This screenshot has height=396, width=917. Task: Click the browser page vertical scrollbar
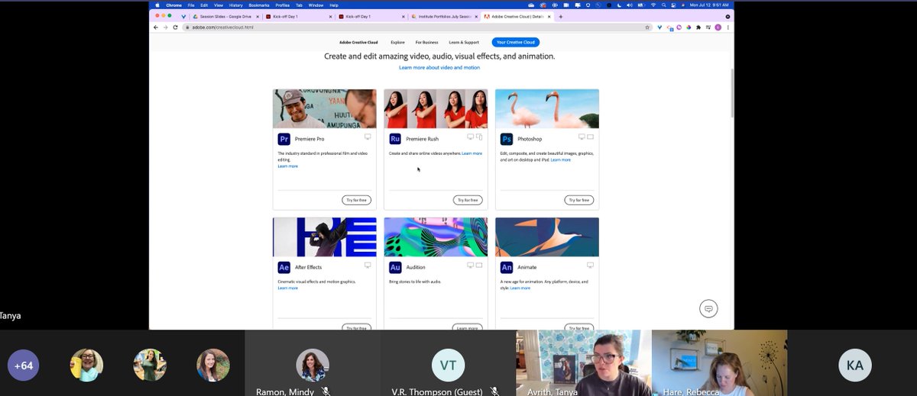(732, 92)
